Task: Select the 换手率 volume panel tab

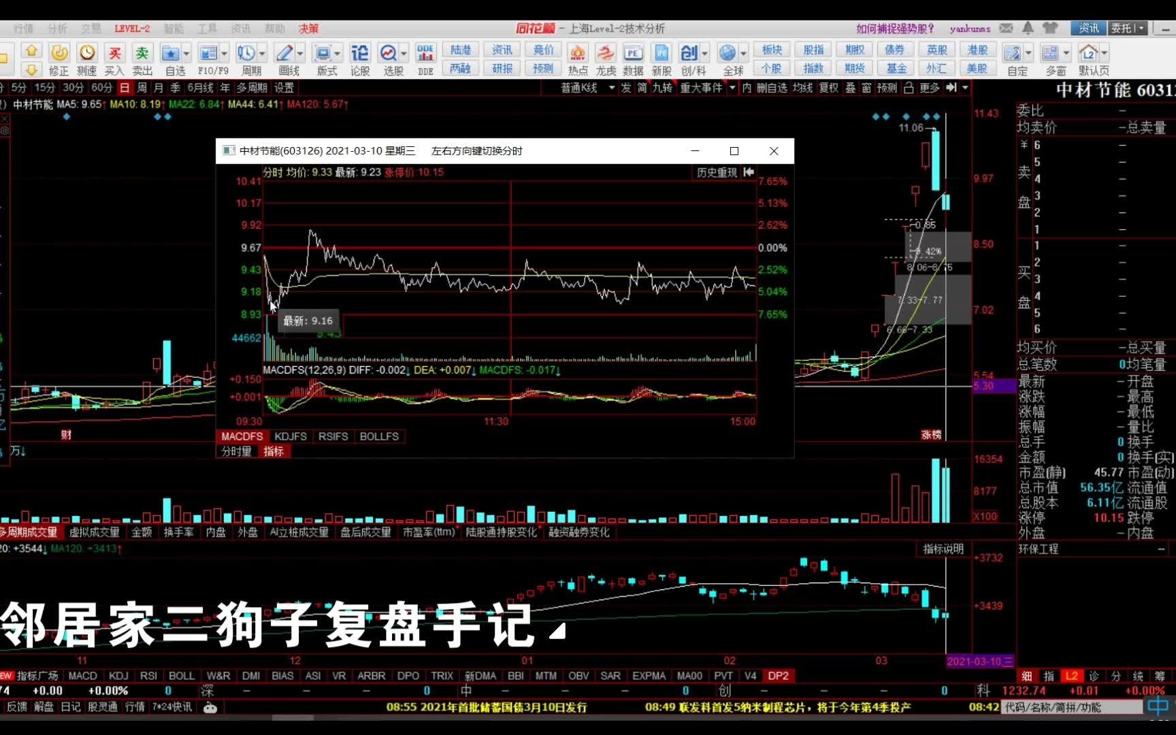Action: 178,532
